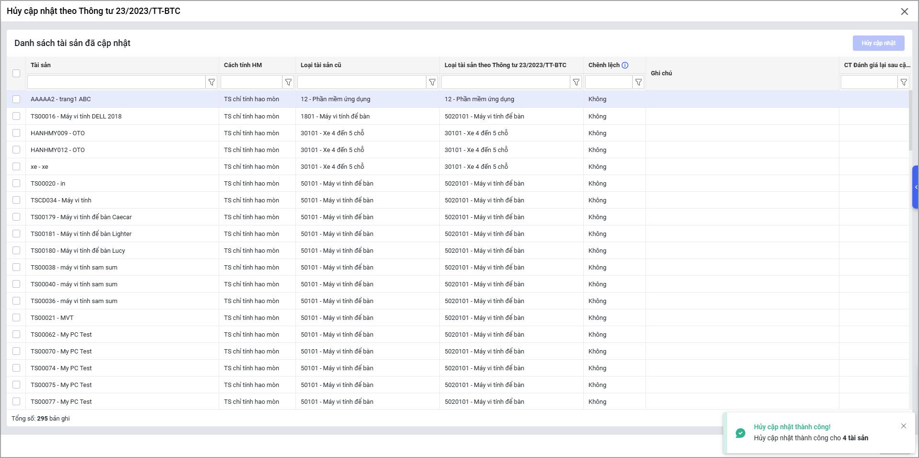This screenshot has width=919, height=458.
Task: Expand the blue side panel handle
Action: (x=915, y=187)
